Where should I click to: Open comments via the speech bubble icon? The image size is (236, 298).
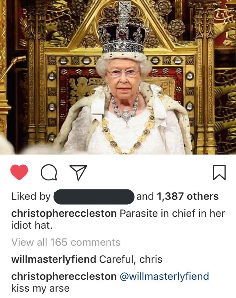coord(49,172)
